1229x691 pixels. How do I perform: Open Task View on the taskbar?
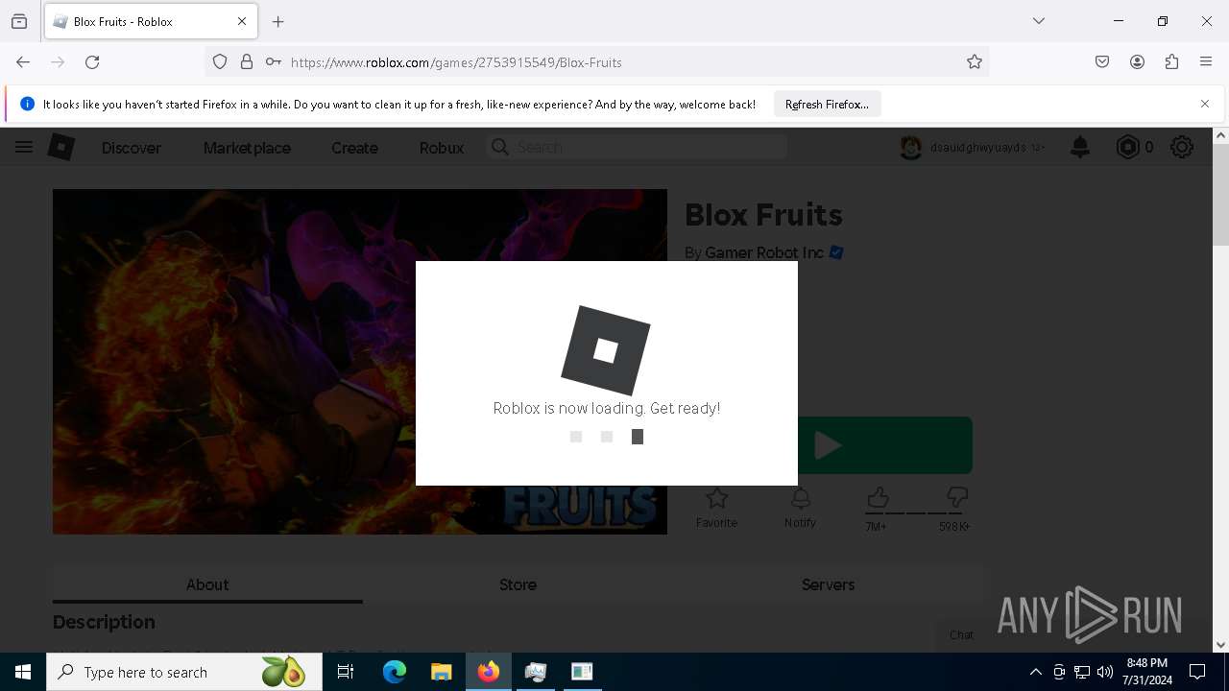click(x=346, y=672)
